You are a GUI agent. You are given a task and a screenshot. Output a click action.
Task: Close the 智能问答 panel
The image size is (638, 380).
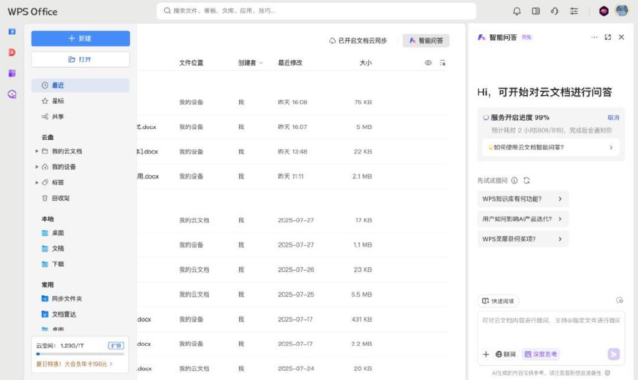(621, 37)
